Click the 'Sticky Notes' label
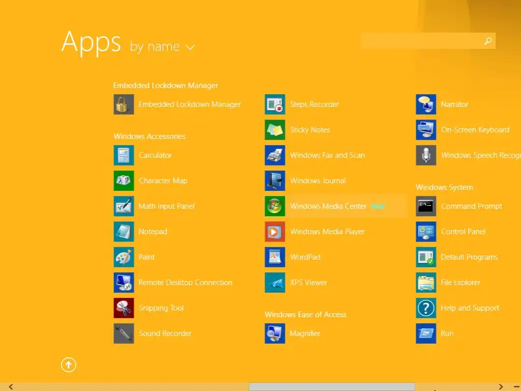 (x=310, y=130)
